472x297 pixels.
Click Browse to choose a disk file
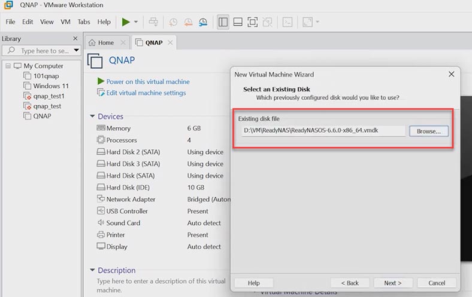point(429,131)
